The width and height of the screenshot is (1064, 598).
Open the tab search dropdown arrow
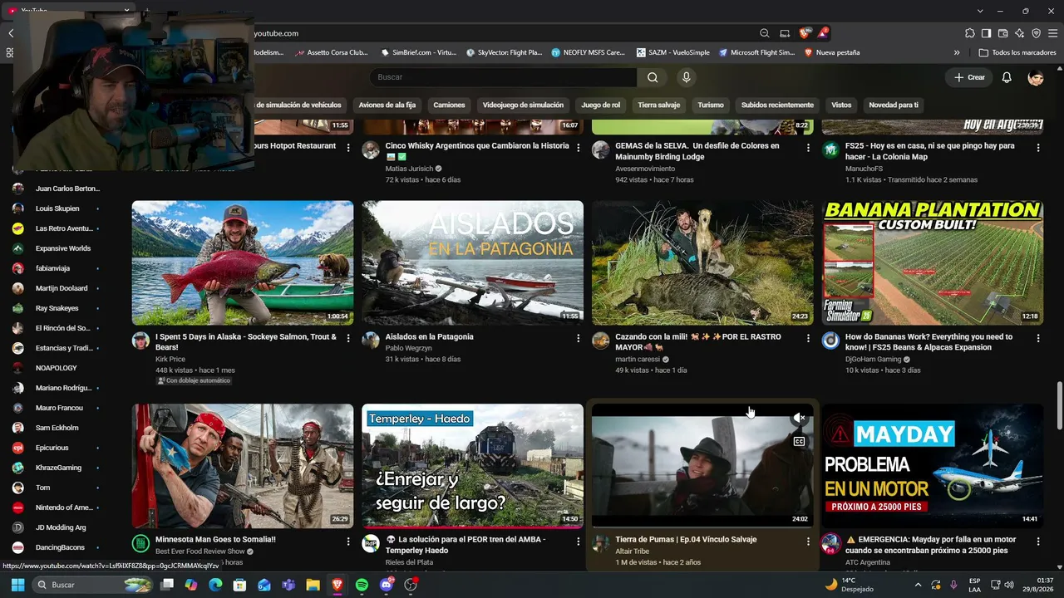click(x=981, y=11)
